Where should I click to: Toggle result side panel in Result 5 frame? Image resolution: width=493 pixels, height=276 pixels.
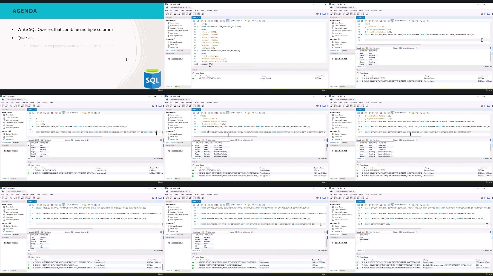[x=490, y=232]
